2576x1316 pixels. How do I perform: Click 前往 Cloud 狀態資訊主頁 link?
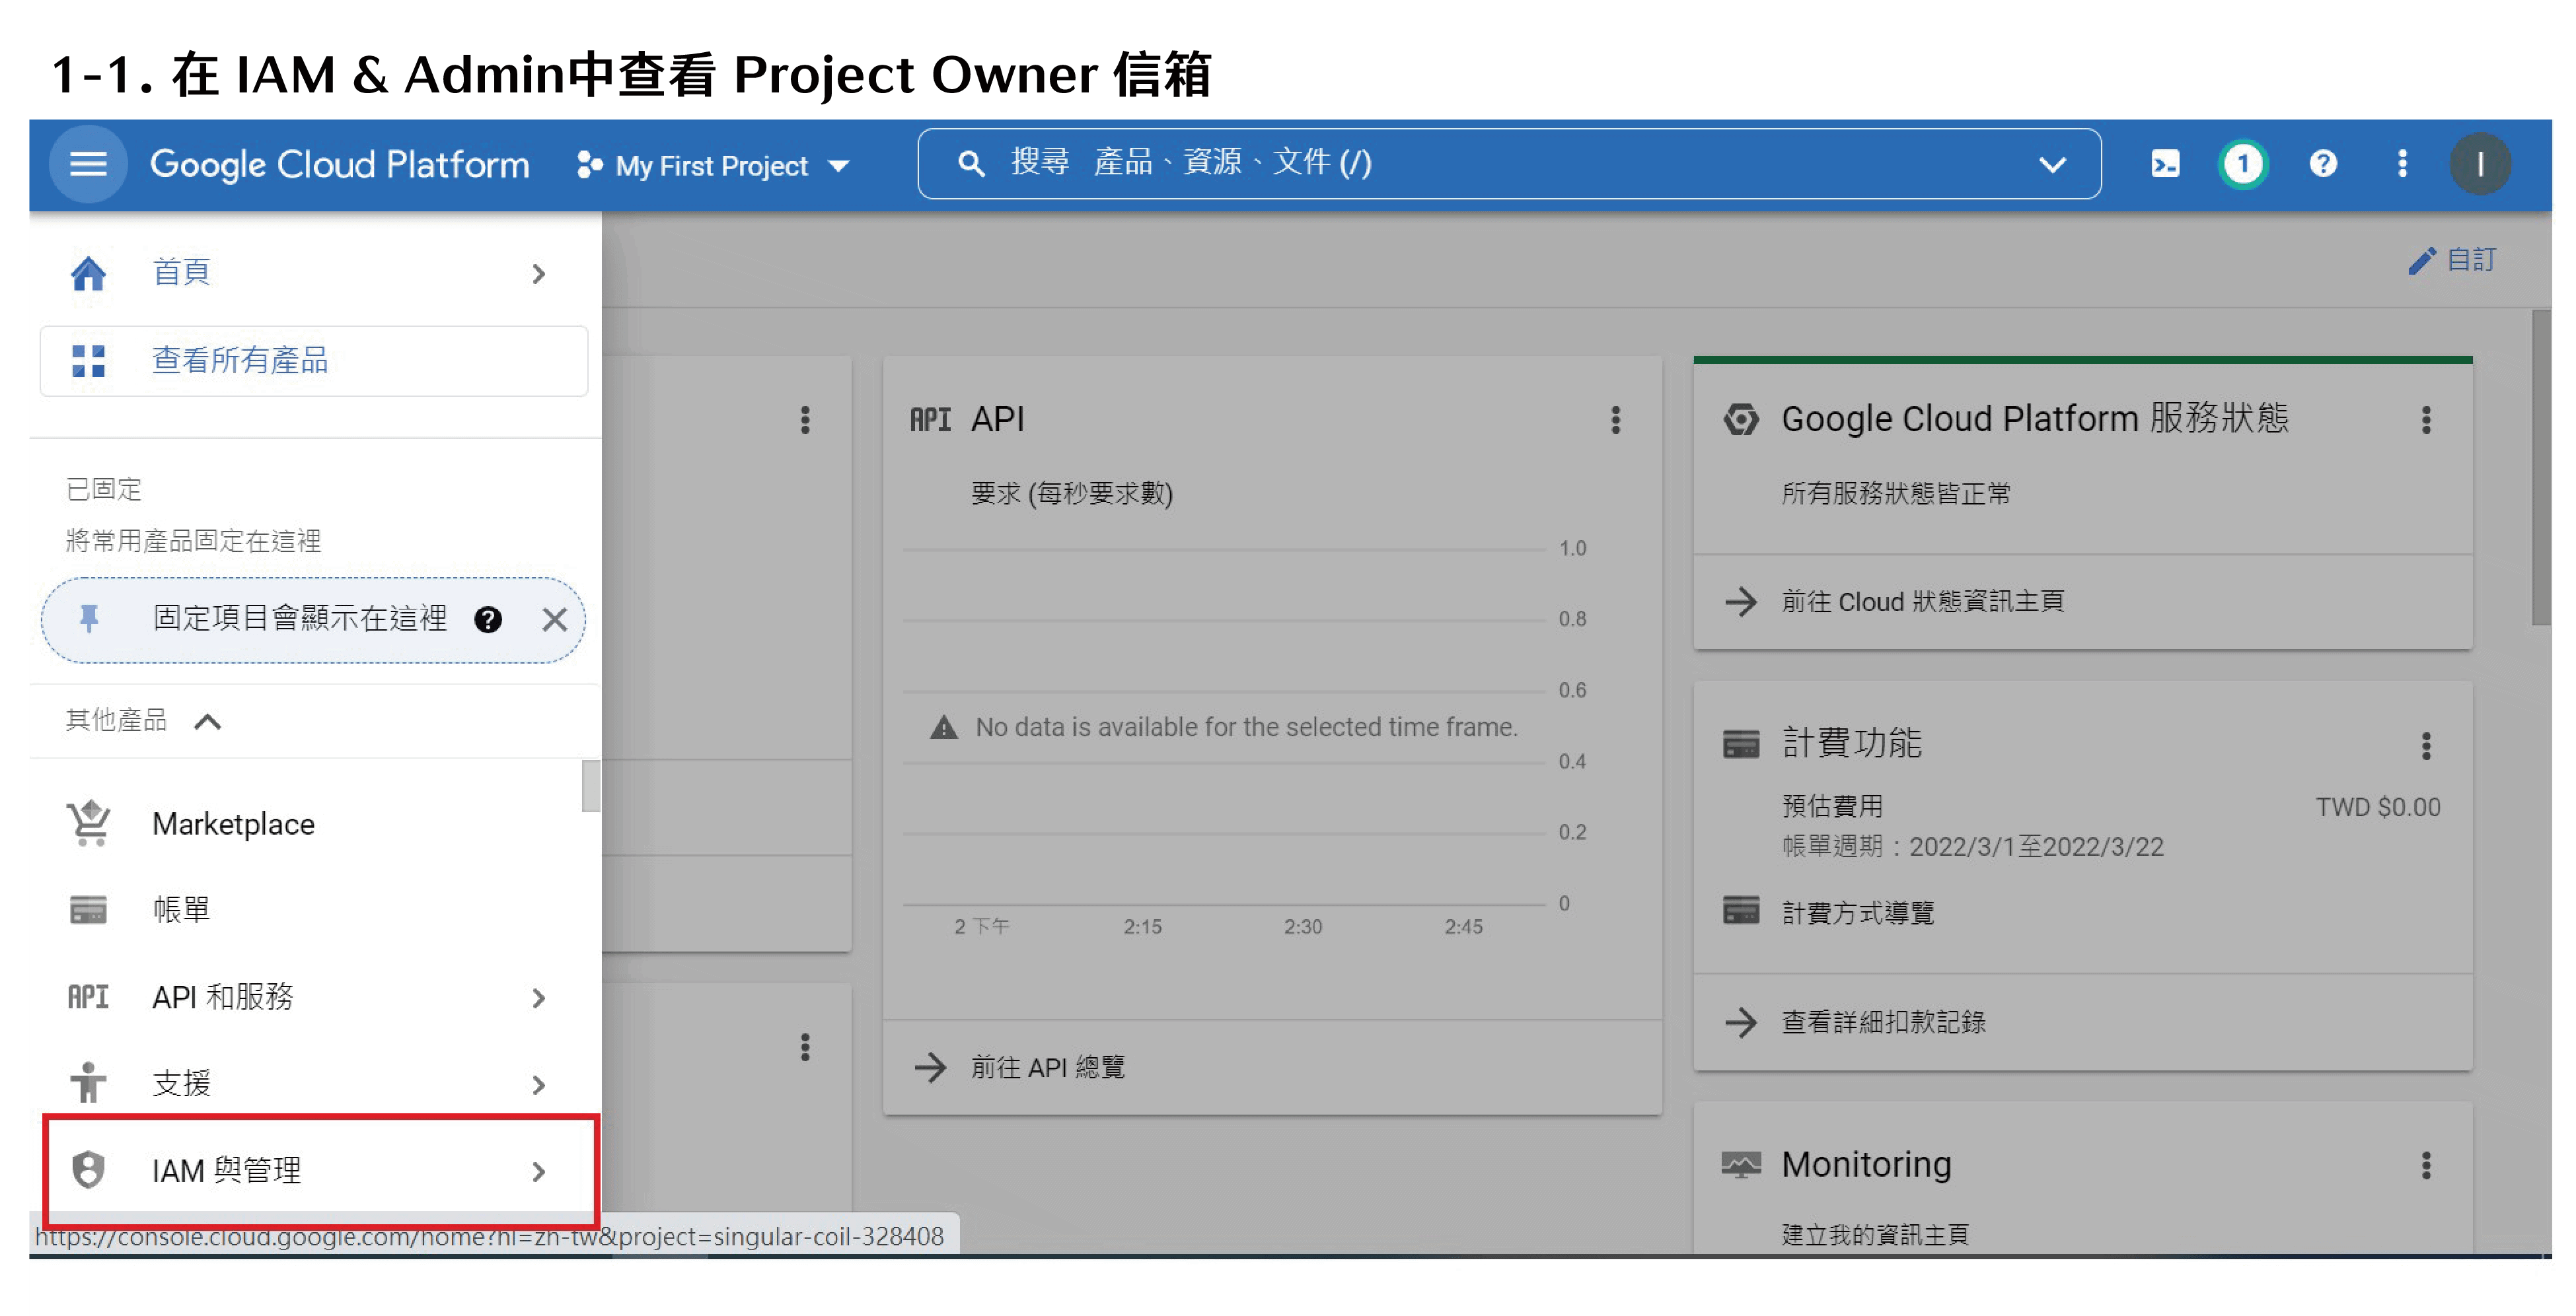[x=1922, y=602]
